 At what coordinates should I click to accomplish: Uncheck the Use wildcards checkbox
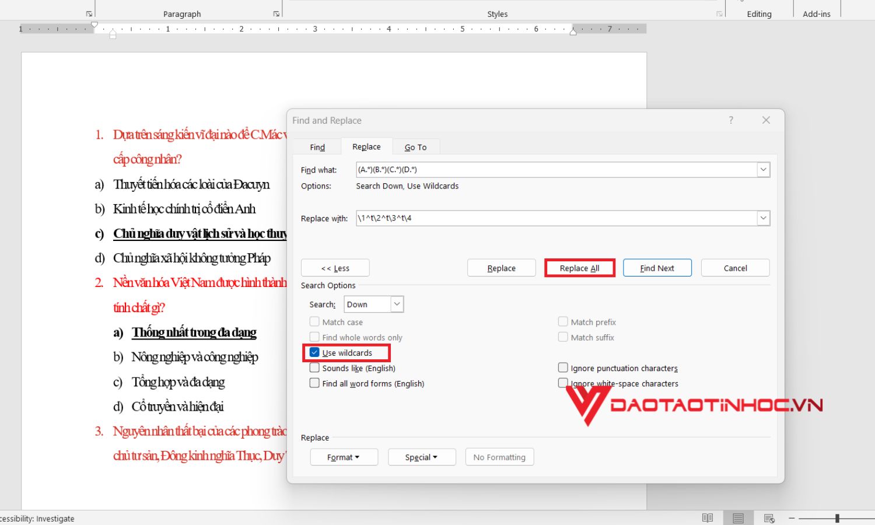[314, 352]
